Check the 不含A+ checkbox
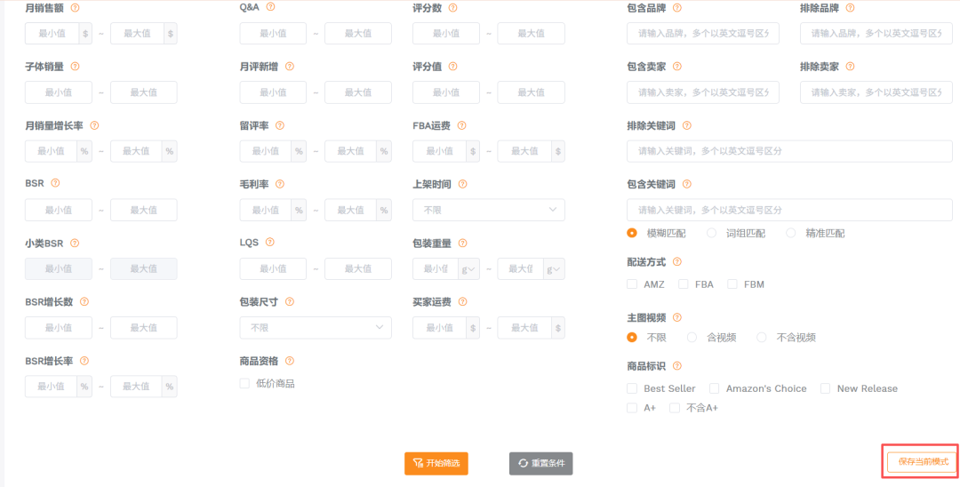 [x=675, y=408]
